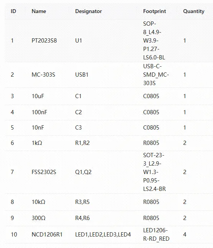Select the NCD1206R1 name cell
This screenshot has width=213, height=248.
pyautogui.click(x=47, y=235)
